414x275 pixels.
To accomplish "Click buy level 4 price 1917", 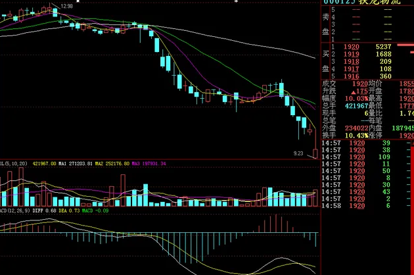I will pyautogui.click(x=352, y=69).
